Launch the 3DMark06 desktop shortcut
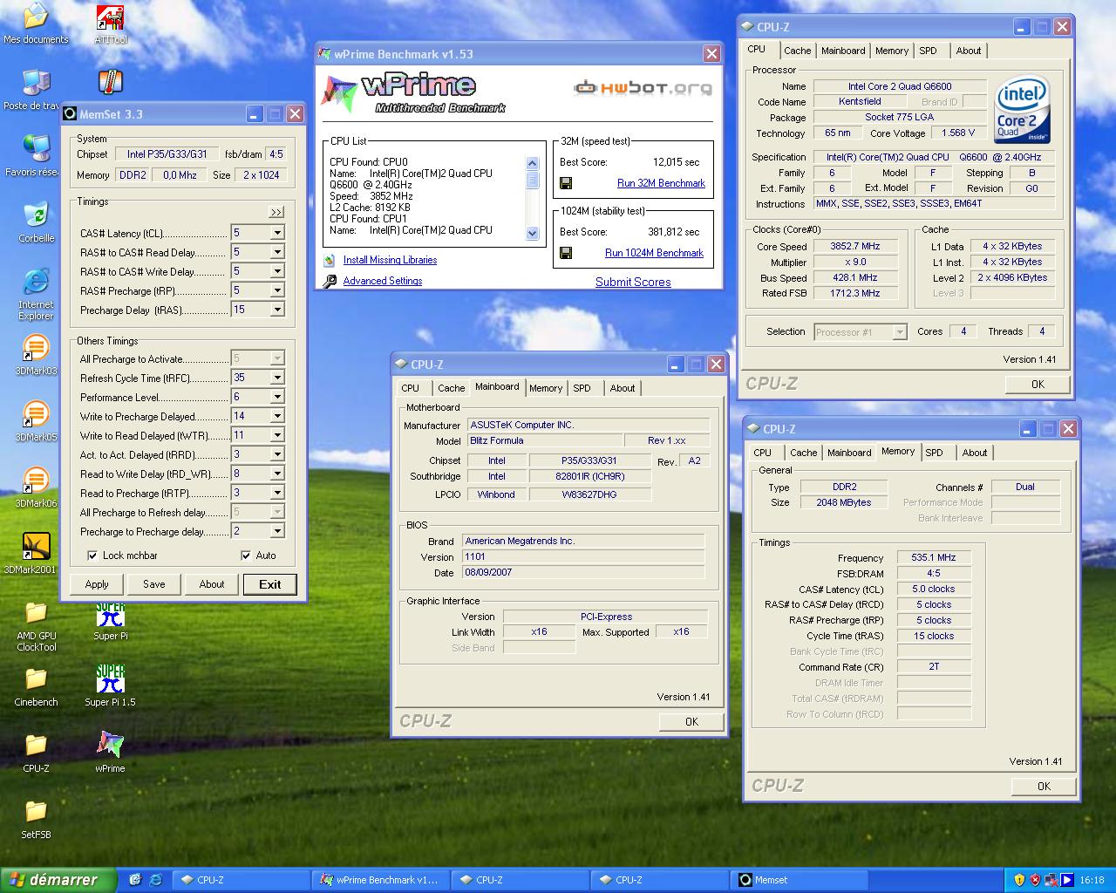The width and height of the screenshot is (1116, 893). pos(36,480)
